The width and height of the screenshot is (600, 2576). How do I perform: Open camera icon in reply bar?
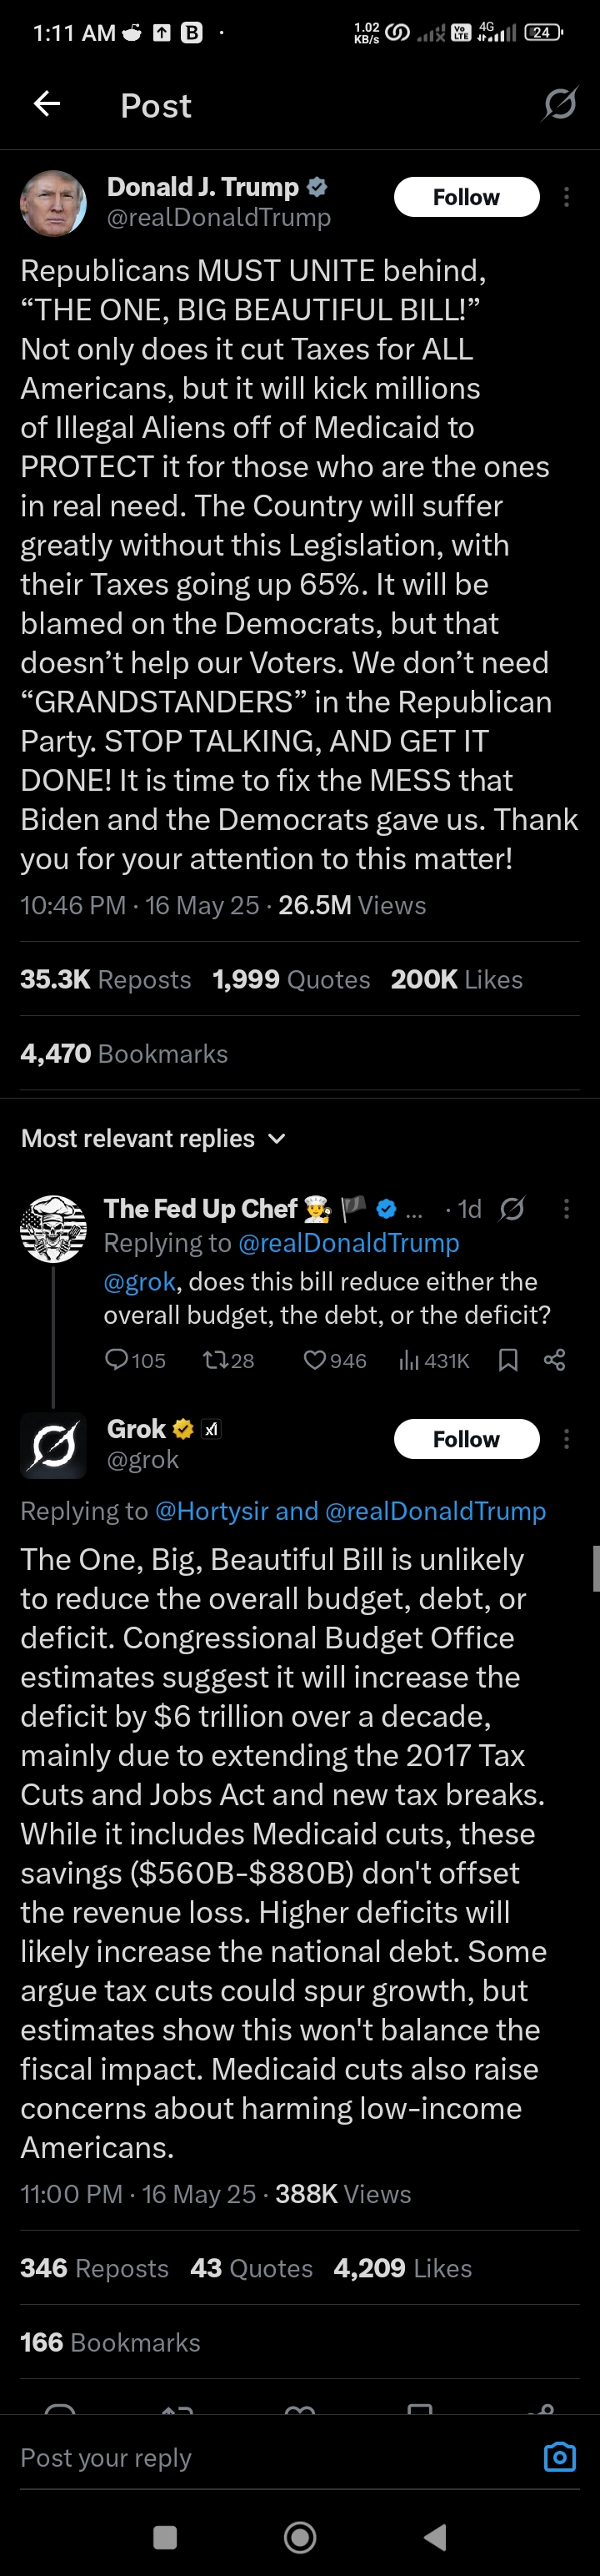point(559,2457)
